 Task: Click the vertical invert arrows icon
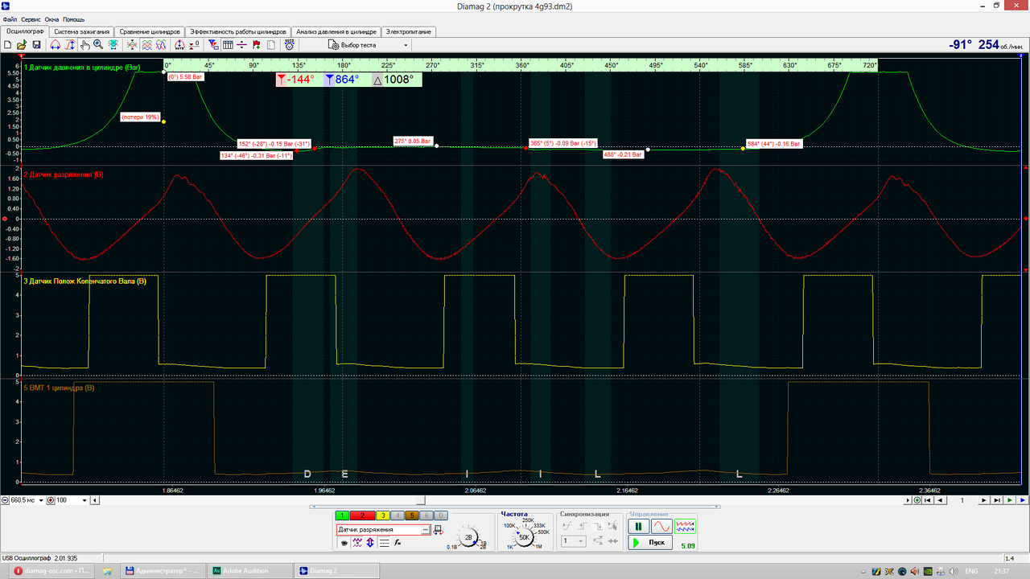(x=369, y=543)
